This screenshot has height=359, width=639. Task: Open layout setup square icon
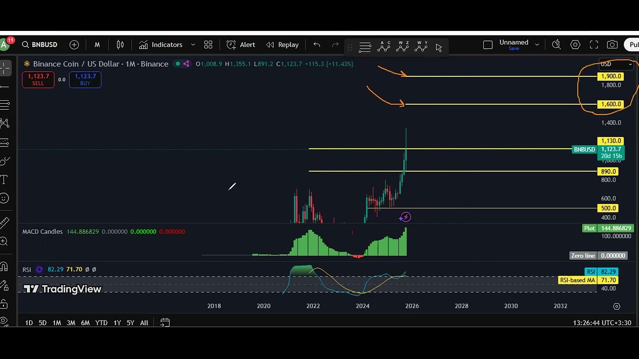coord(488,45)
